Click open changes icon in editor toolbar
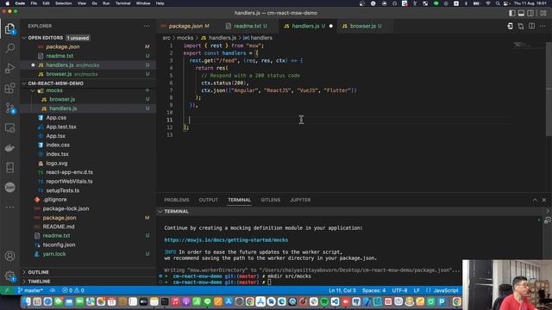This screenshot has width=552, height=310. click(x=521, y=26)
